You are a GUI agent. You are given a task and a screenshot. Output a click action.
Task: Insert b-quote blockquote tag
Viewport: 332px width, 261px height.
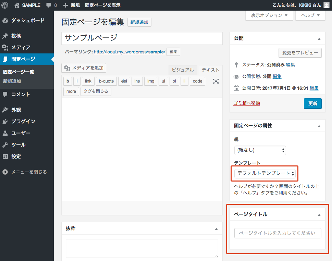coord(106,81)
